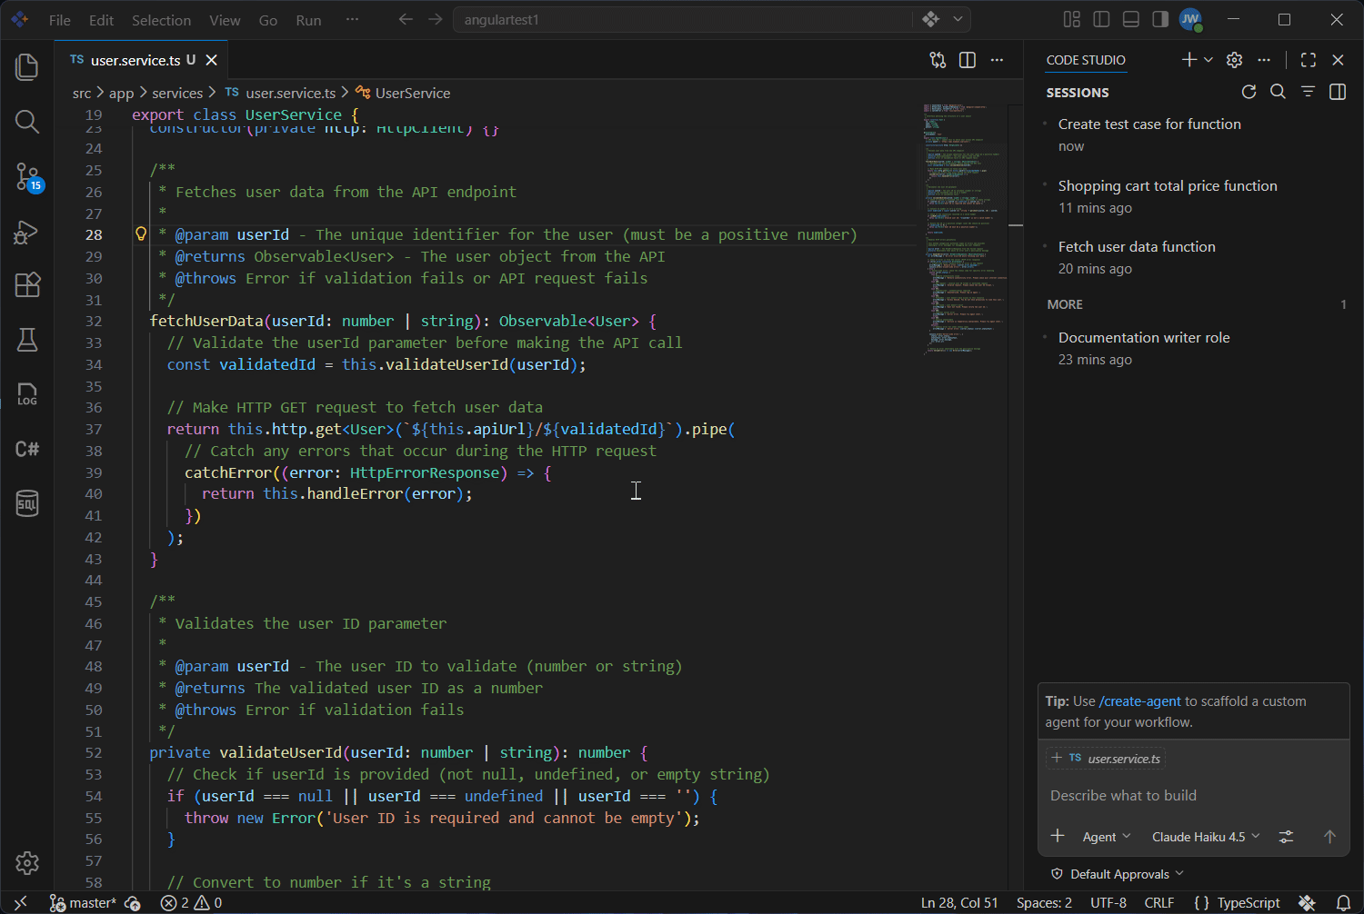
Task: Toggle the sessions side panel view
Action: click(x=1338, y=92)
